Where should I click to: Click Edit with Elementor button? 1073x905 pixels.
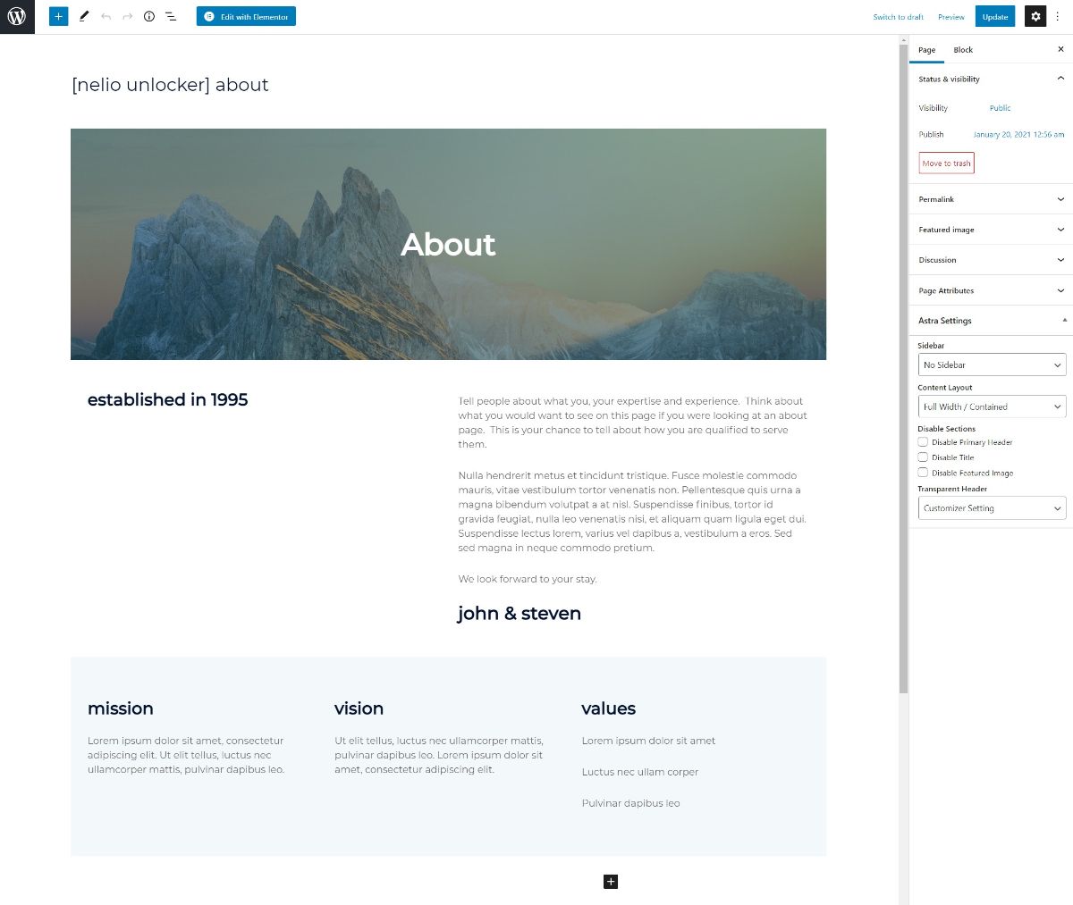[246, 16]
